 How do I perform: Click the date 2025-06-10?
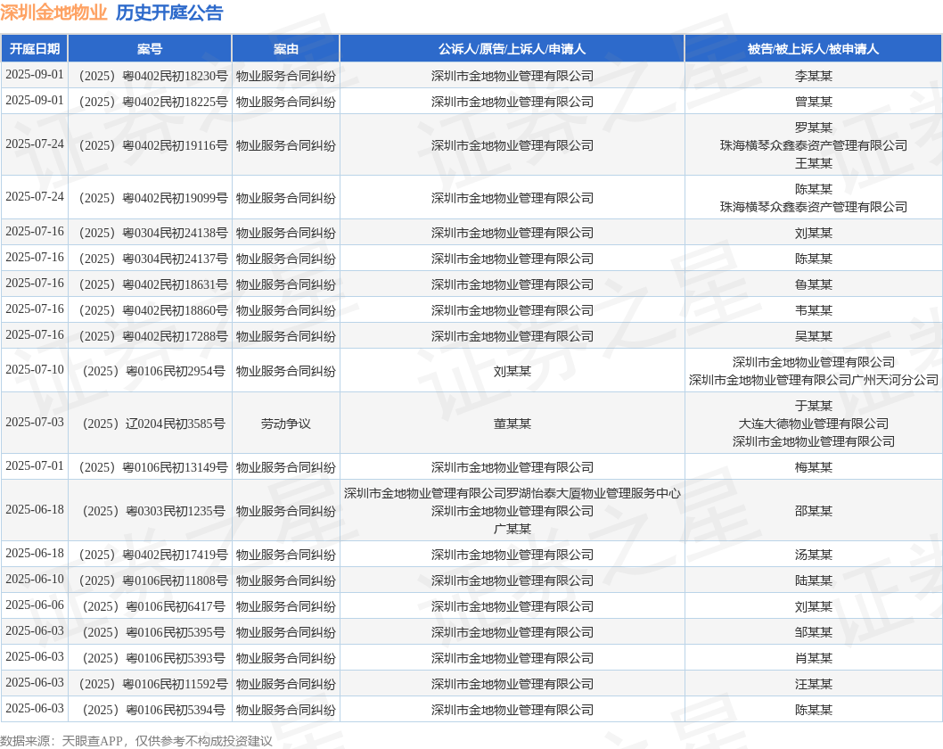pos(34,579)
